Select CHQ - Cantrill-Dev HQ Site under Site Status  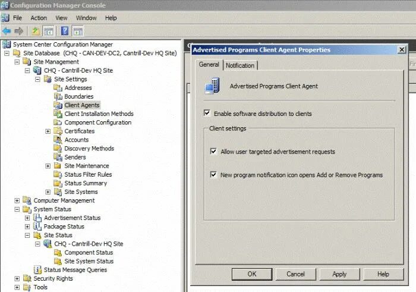(x=89, y=244)
